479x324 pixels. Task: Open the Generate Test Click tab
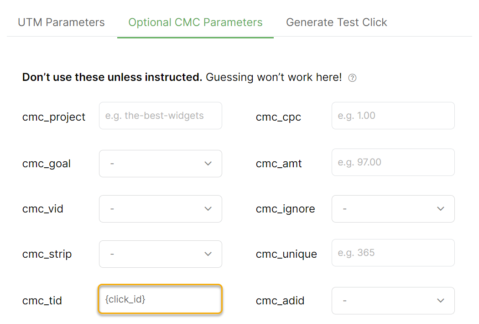pos(336,22)
